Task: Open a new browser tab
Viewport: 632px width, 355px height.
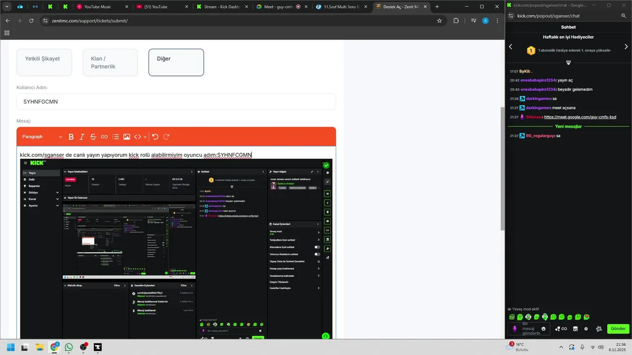Action: click(437, 7)
